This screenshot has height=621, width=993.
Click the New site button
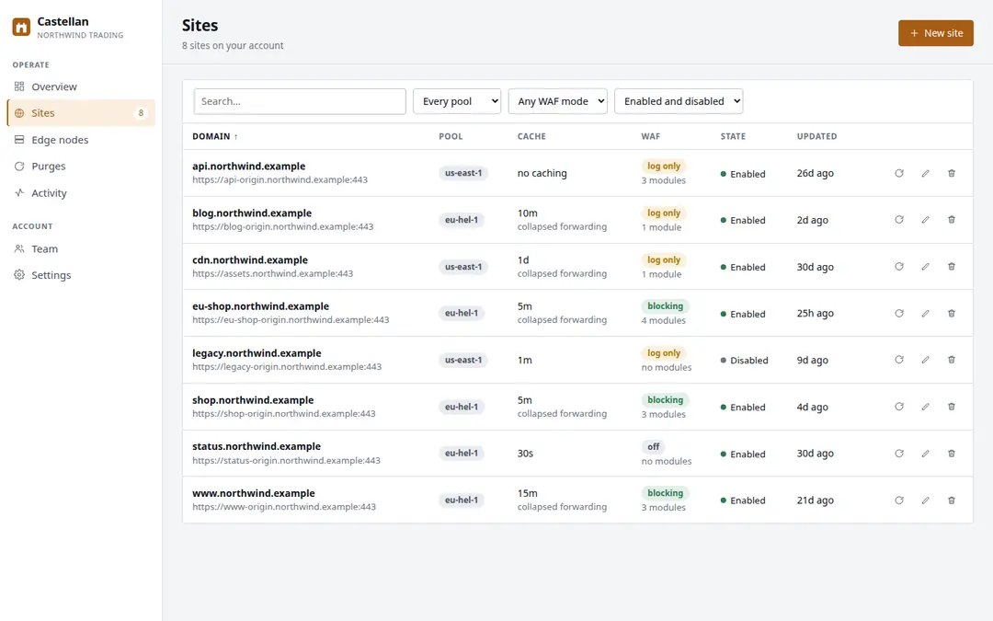point(935,33)
